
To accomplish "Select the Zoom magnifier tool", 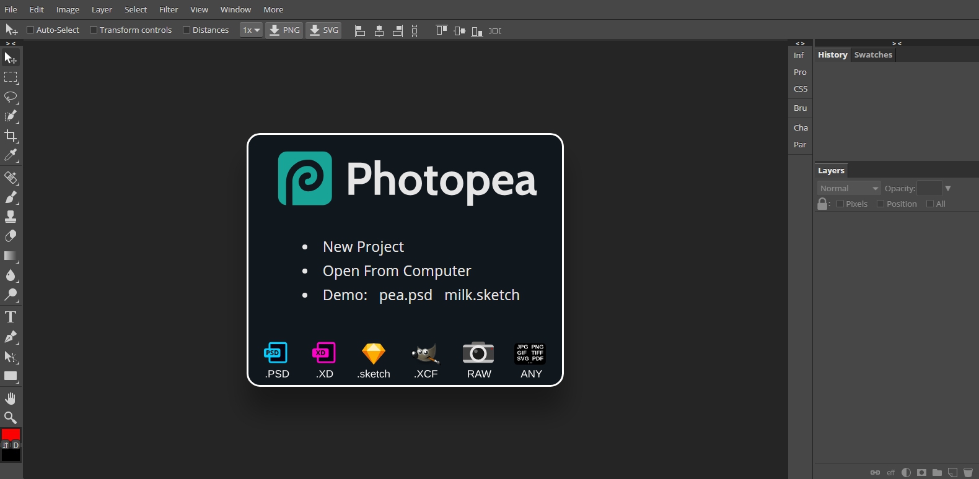I will 11,418.
